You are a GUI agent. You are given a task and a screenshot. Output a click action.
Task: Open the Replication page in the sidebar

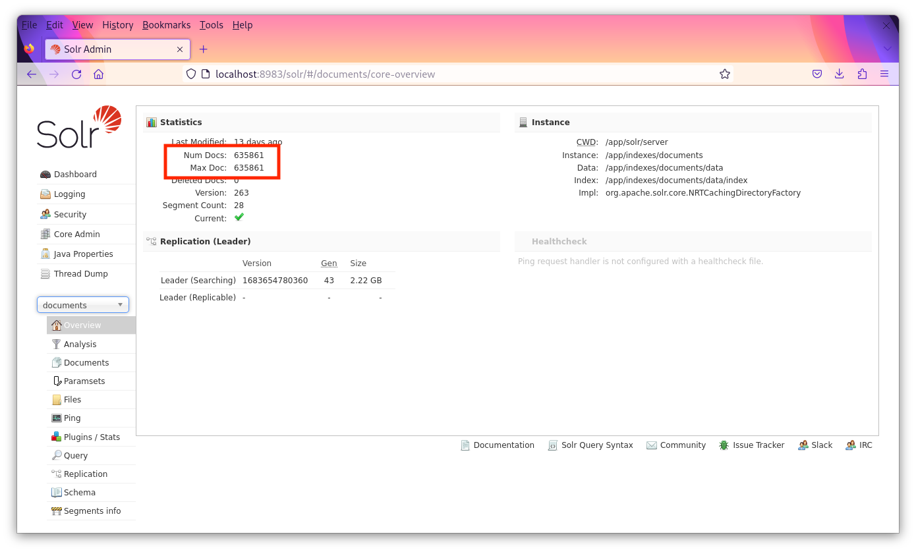91,474
